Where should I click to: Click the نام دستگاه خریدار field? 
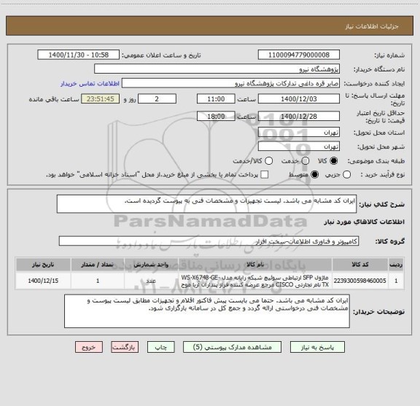(x=217, y=69)
